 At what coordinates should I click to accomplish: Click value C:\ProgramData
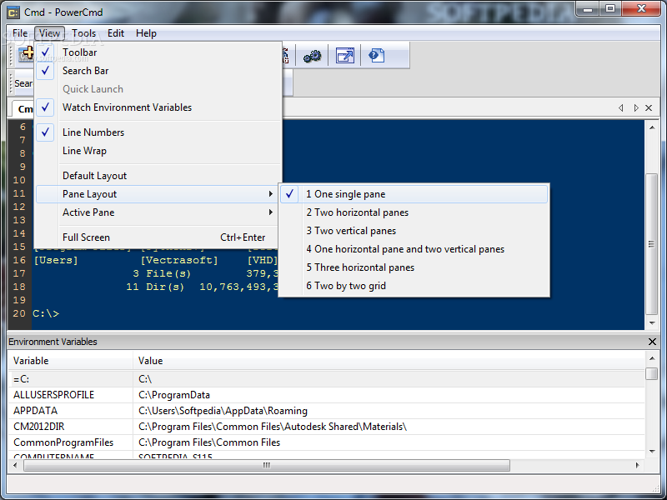tap(174, 395)
